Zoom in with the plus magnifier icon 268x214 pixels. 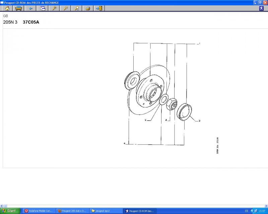[54, 8]
